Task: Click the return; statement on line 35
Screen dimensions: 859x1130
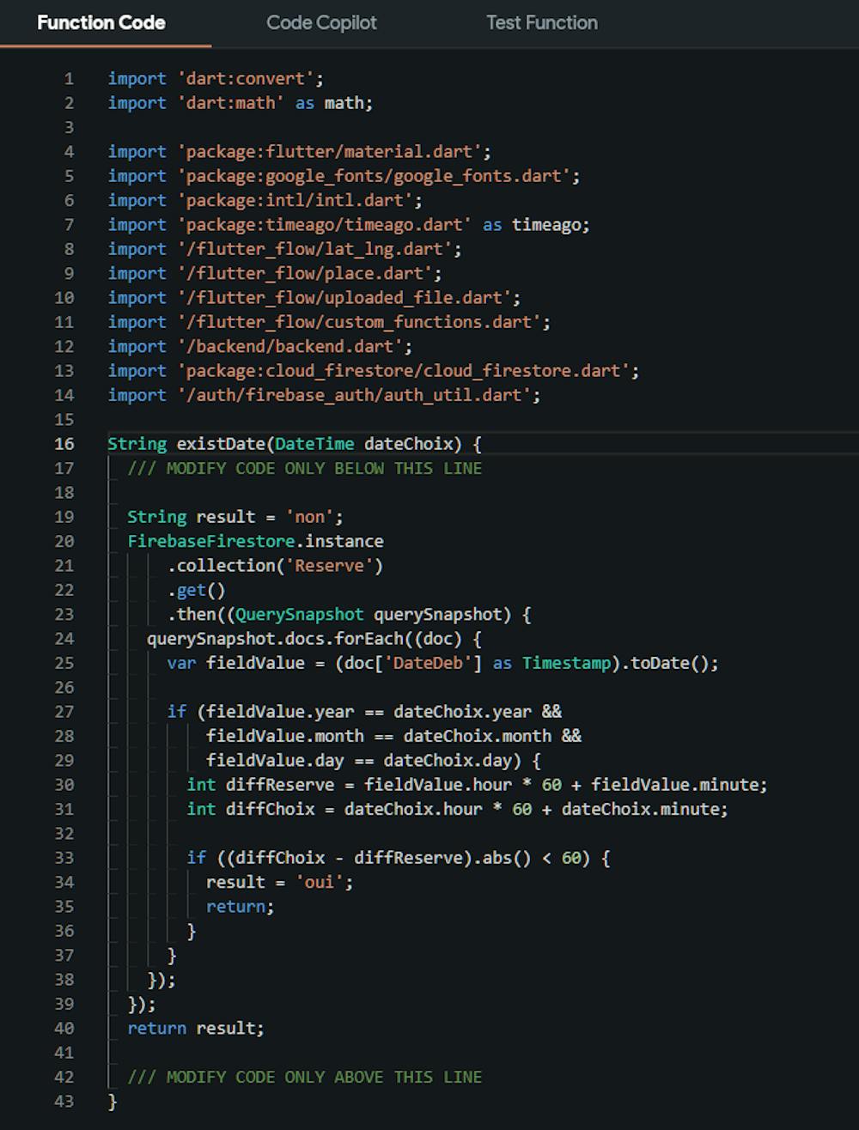Action: pyautogui.click(x=241, y=906)
